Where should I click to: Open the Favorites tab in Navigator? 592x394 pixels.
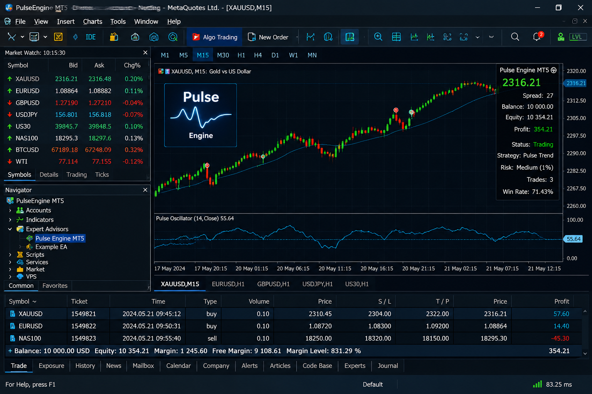pos(55,285)
